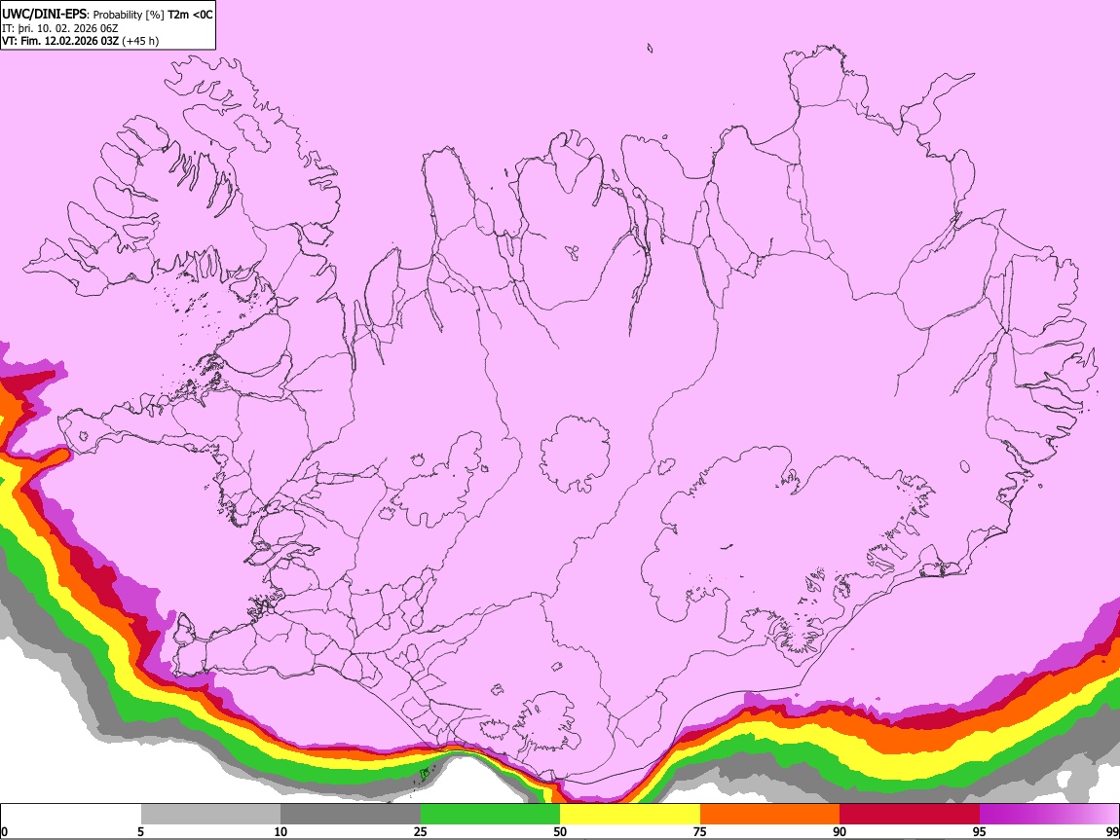Click the white 0-5 legend color segment
This screenshot has height=840, width=1120.
point(71,815)
